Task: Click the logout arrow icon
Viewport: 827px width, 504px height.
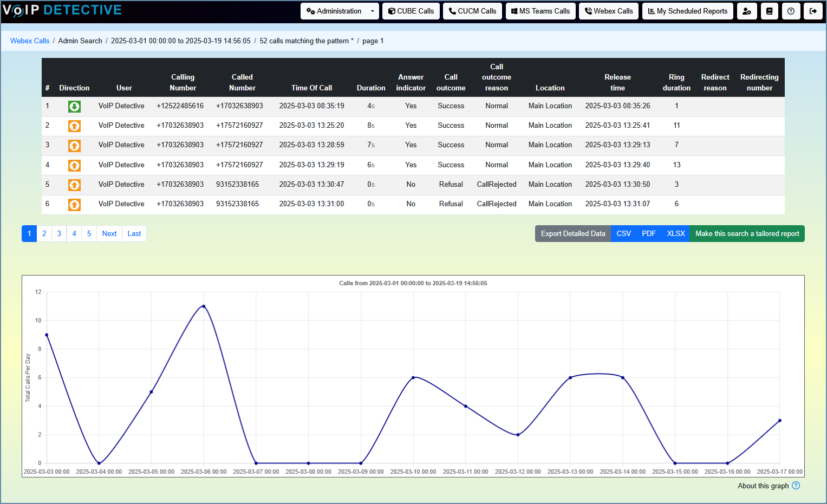Action: point(813,11)
